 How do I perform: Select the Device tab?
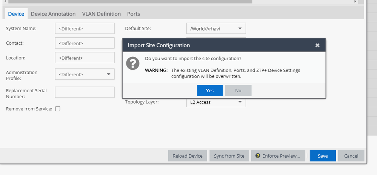[16, 14]
